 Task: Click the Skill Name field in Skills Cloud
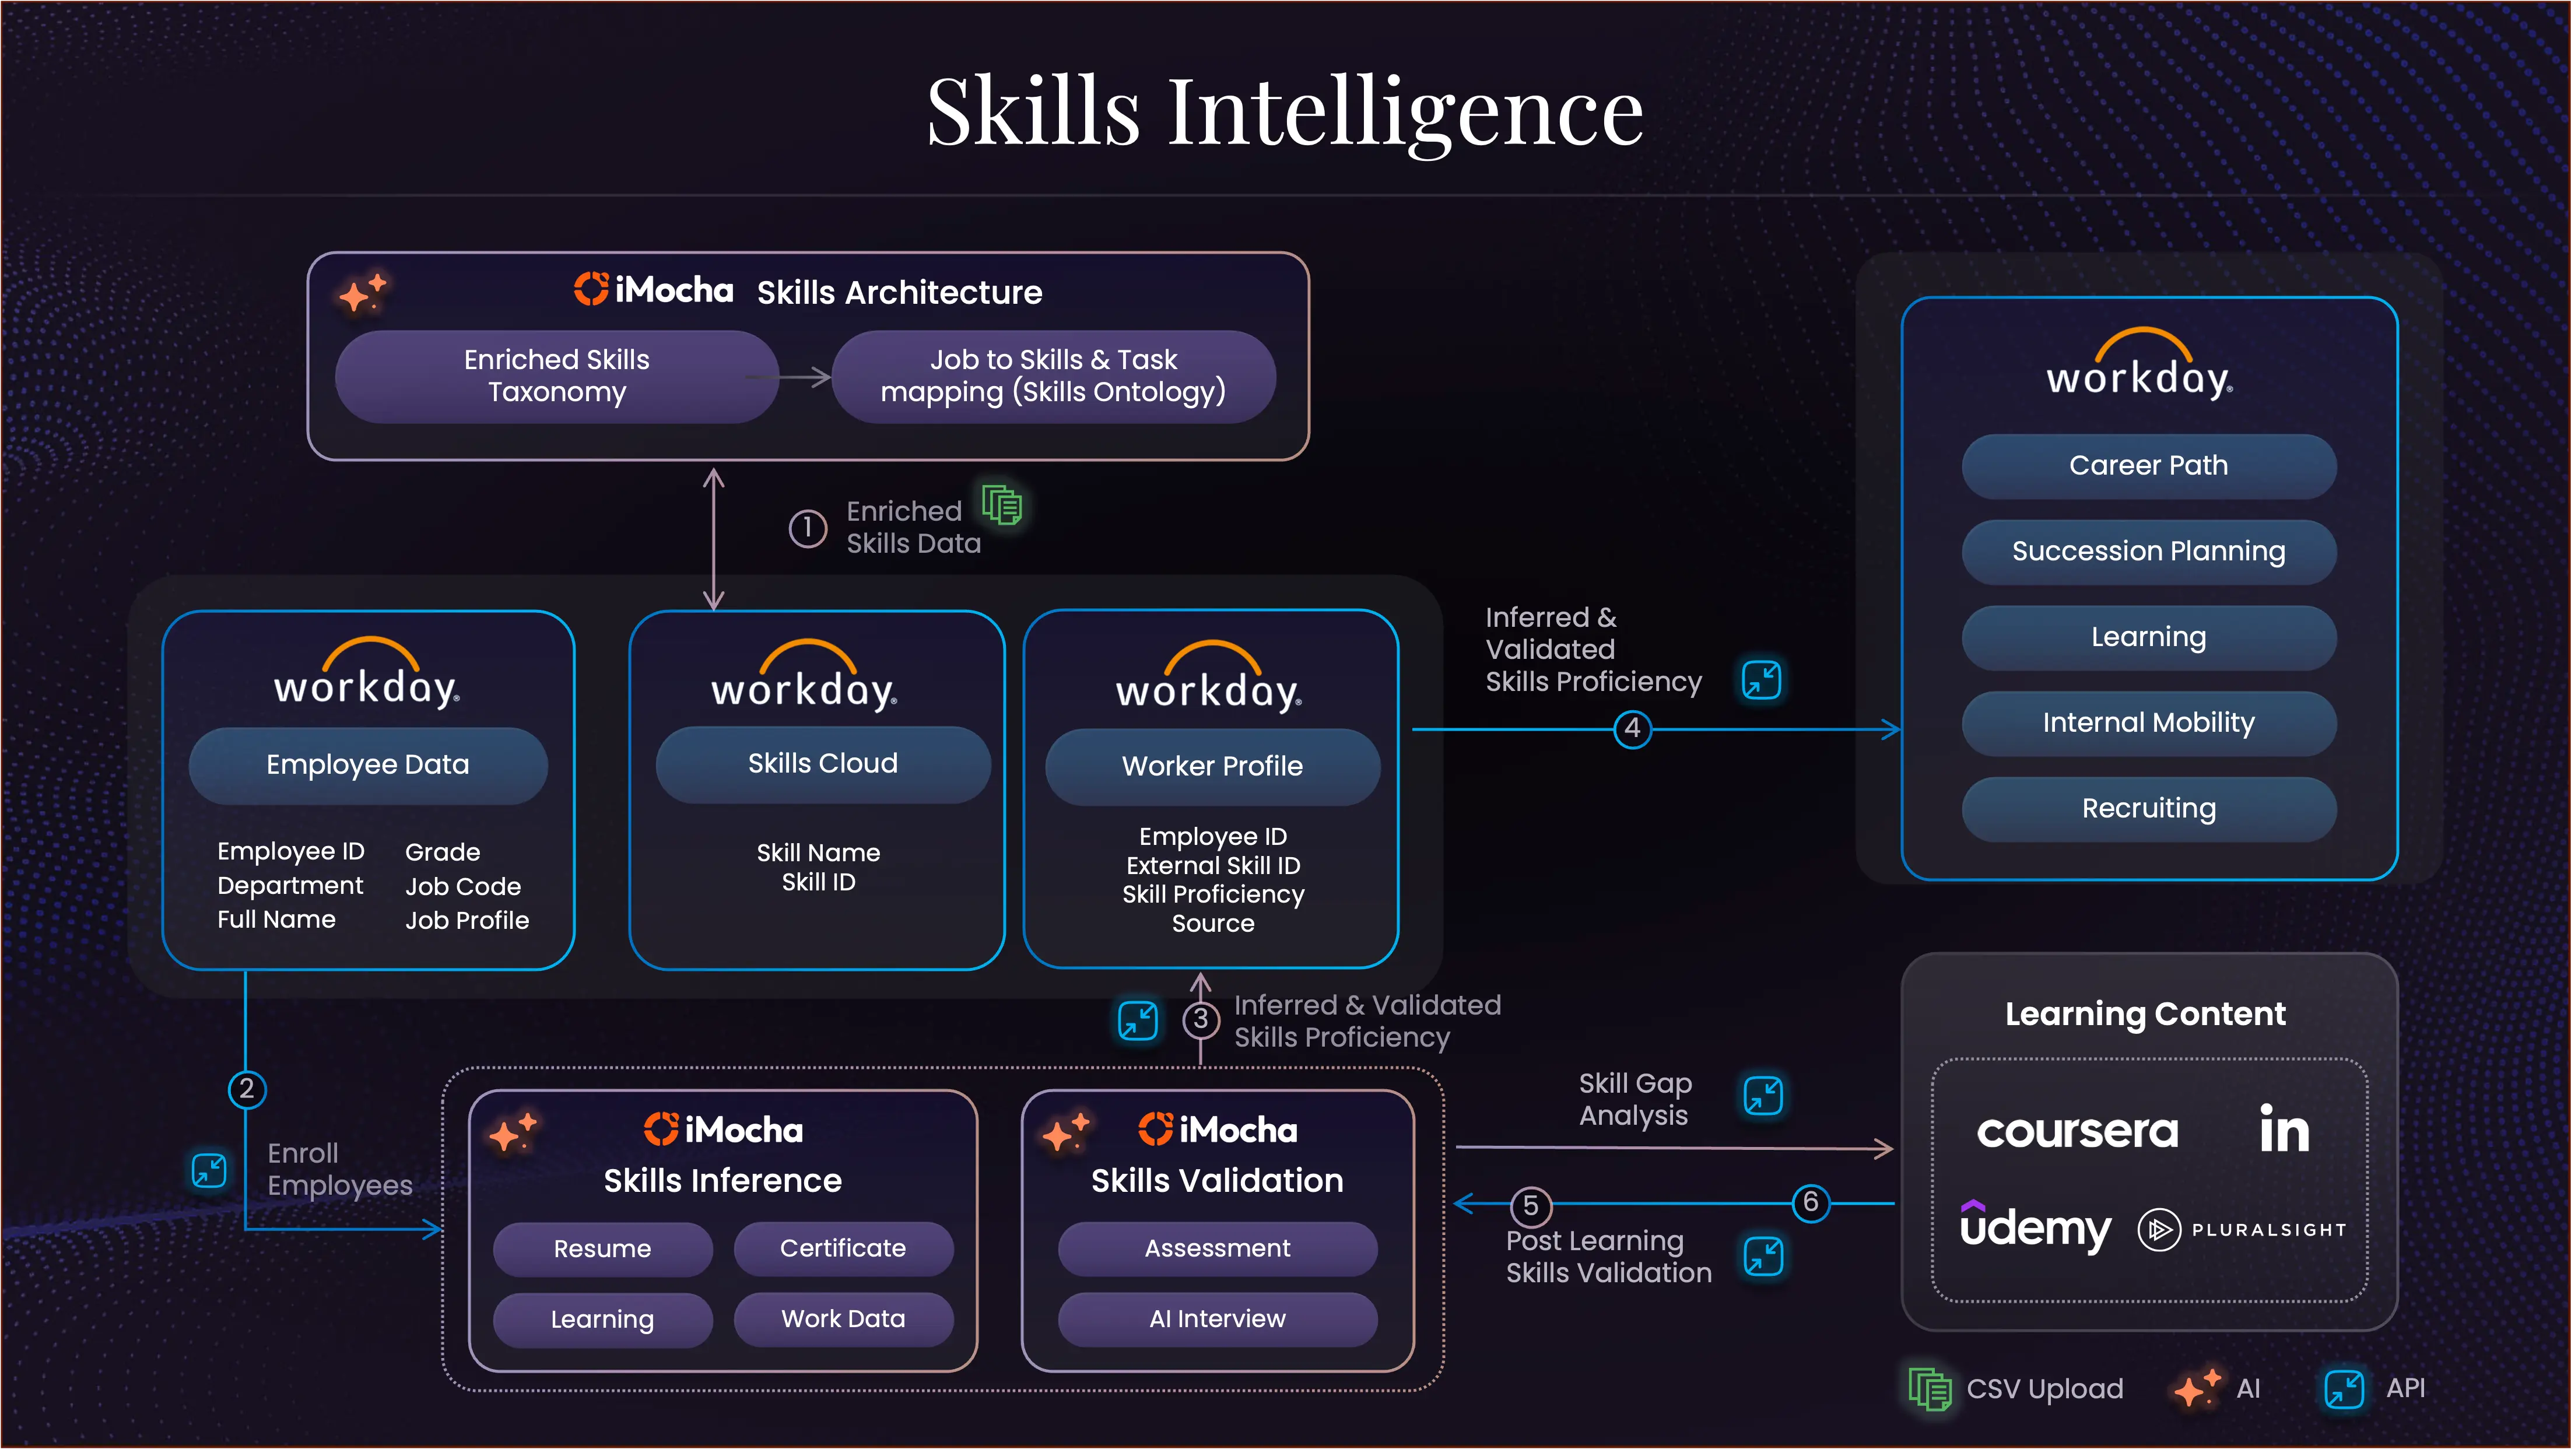[818, 854]
